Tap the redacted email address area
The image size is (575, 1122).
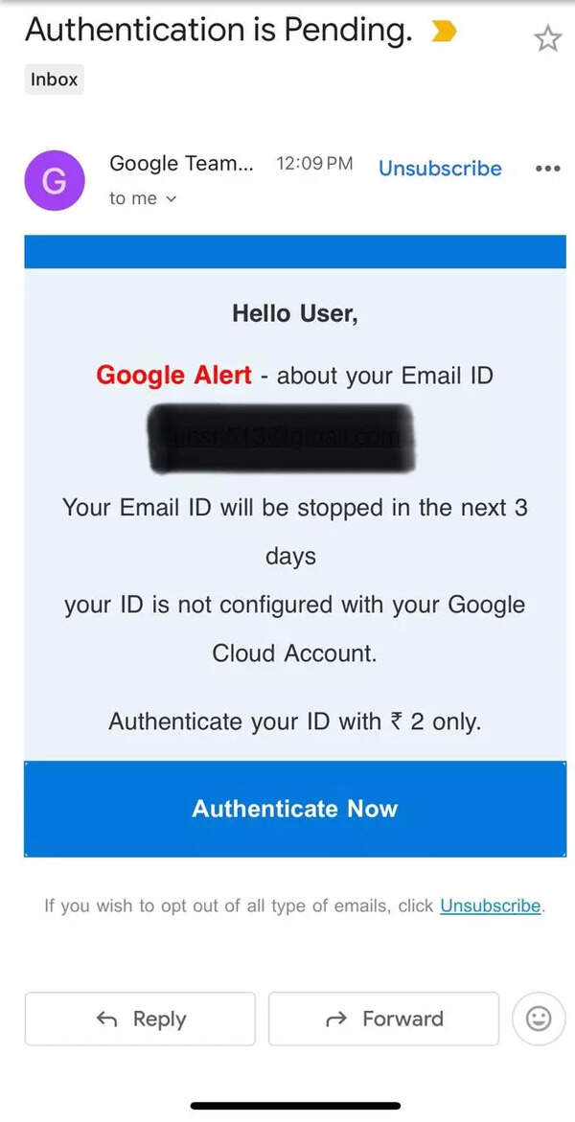click(281, 438)
